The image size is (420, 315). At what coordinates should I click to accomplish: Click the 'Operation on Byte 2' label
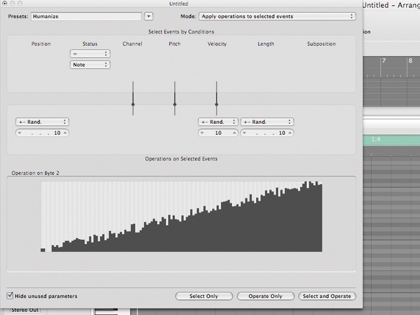click(x=36, y=173)
